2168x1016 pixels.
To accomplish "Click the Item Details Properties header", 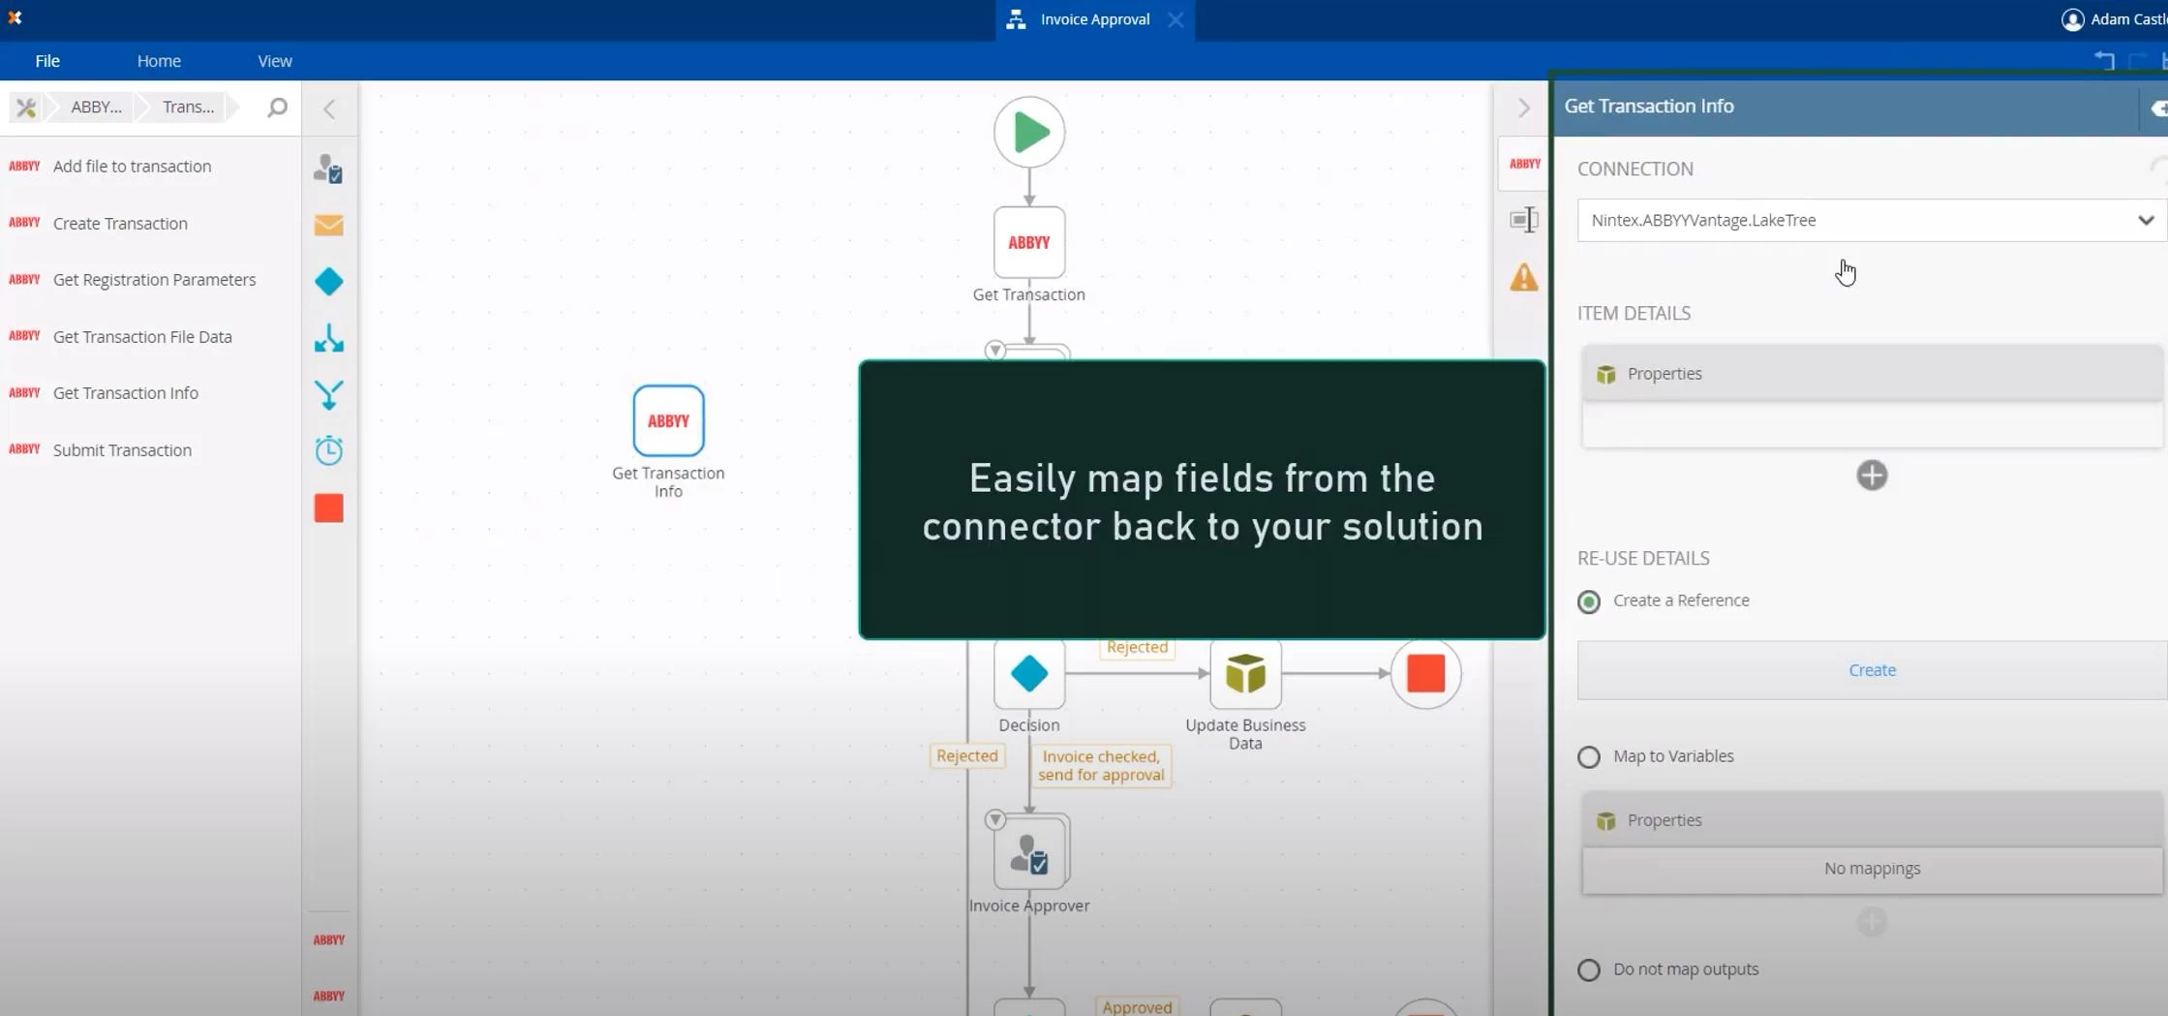I will point(1871,374).
